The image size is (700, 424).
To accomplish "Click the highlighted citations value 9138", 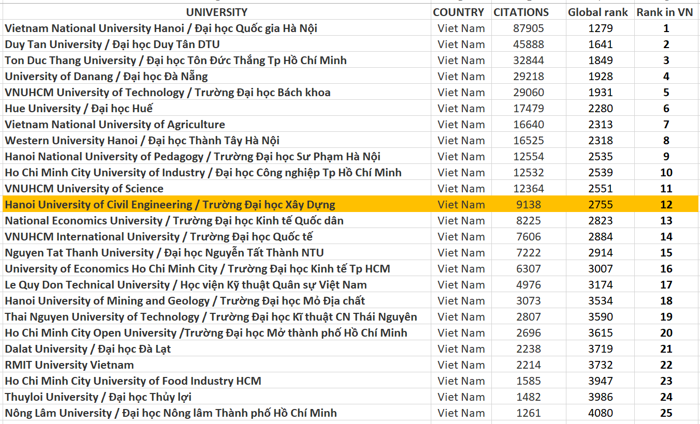I will click(x=528, y=204).
